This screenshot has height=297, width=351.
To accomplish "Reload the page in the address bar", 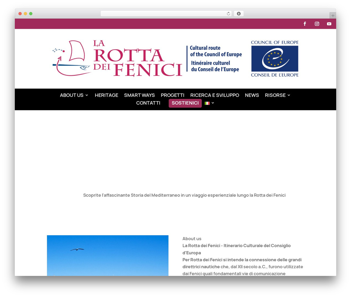I will pyautogui.click(x=228, y=14).
